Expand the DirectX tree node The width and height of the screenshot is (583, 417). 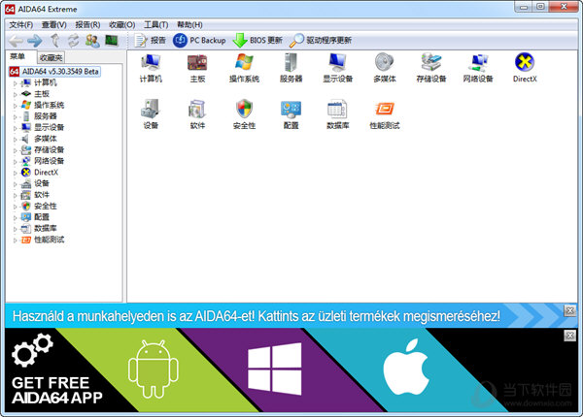click(x=16, y=173)
